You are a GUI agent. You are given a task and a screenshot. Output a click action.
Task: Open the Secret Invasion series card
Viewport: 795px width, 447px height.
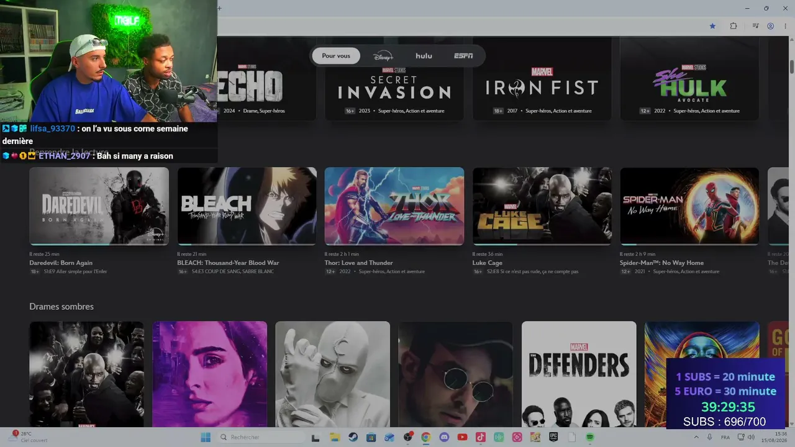394,79
